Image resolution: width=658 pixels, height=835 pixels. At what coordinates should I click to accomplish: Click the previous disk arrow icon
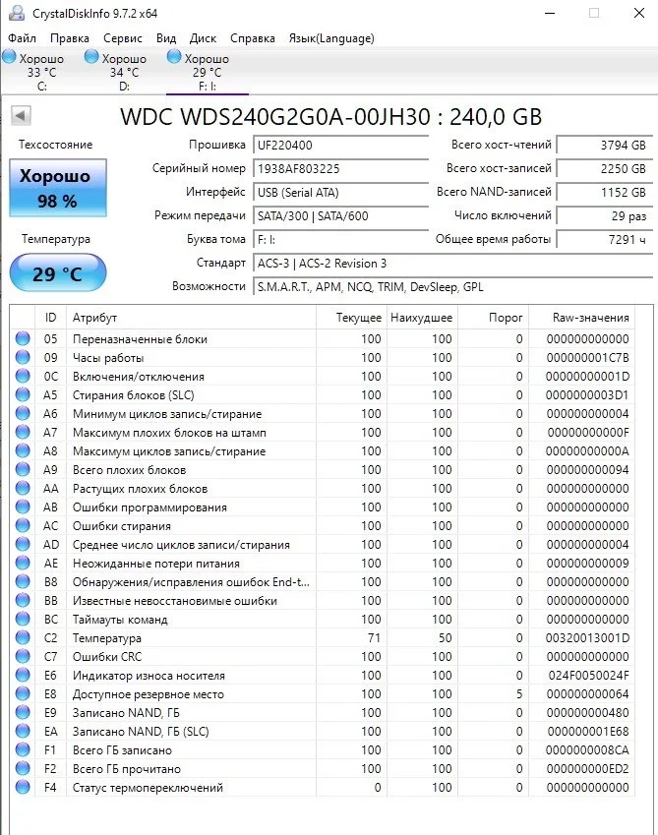tap(22, 115)
